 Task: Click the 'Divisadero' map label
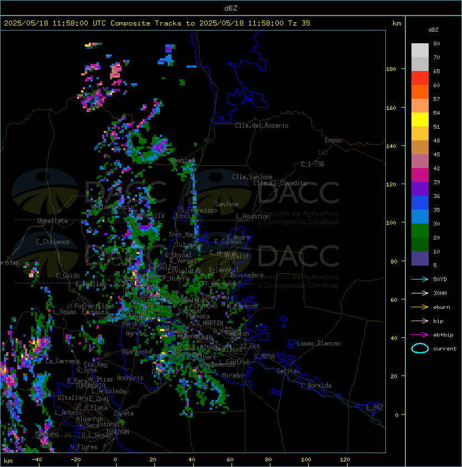[x=247, y=275]
